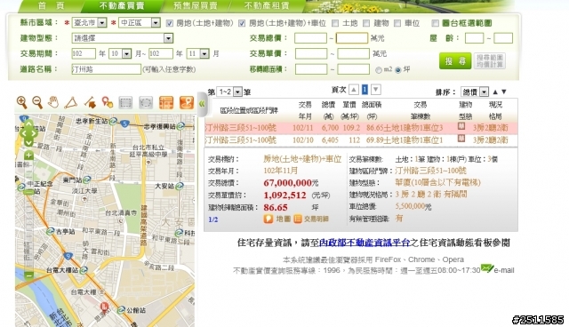Image resolution: width=569 pixels, height=327 pixels.
Task: Select the marker point query tool
Action: tap(107, 102)
